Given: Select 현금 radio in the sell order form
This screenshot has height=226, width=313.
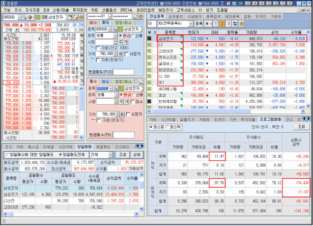Looking at the screenshot, I should [120, 36].
